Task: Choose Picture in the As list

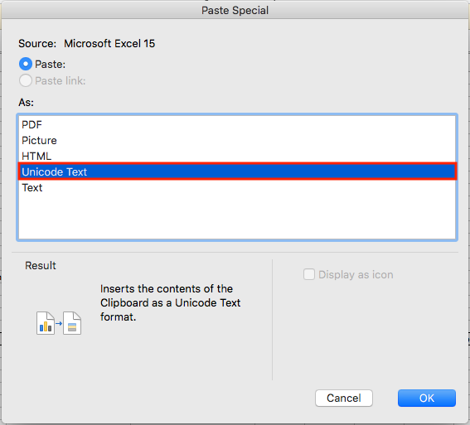Action: click(x=237, y=141)
